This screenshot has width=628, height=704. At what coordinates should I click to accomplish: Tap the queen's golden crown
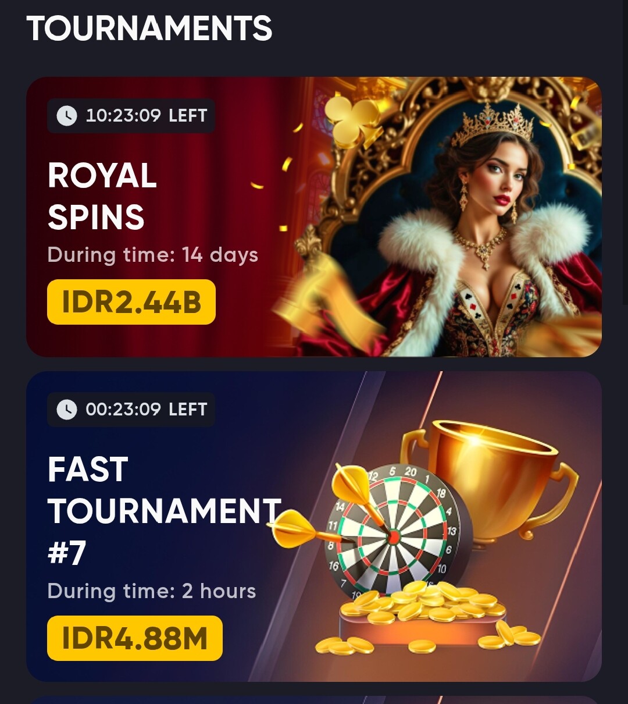click(x=493, y=124)
